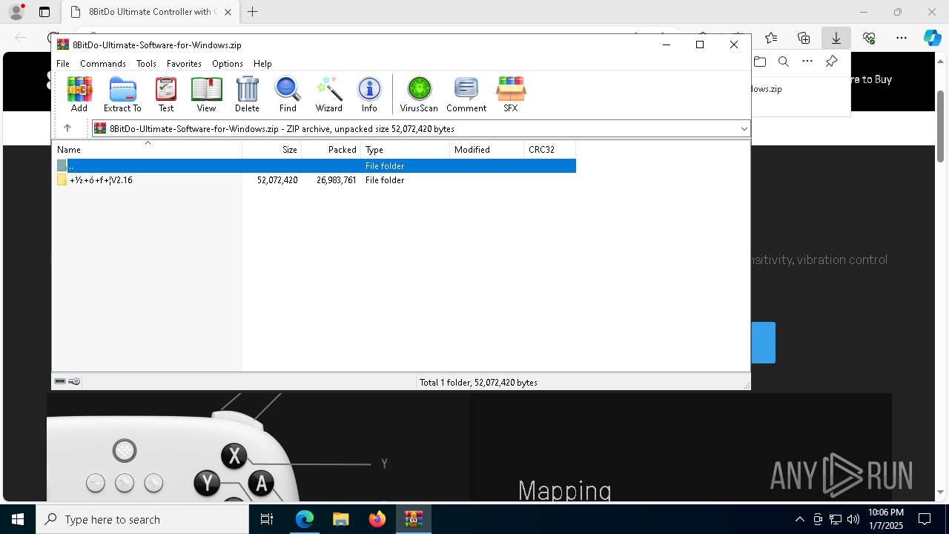Image resolution: width=949 pixels, height=534 pixels.
Task: Select the V2.16 folder entry
Action: point(101,180)
